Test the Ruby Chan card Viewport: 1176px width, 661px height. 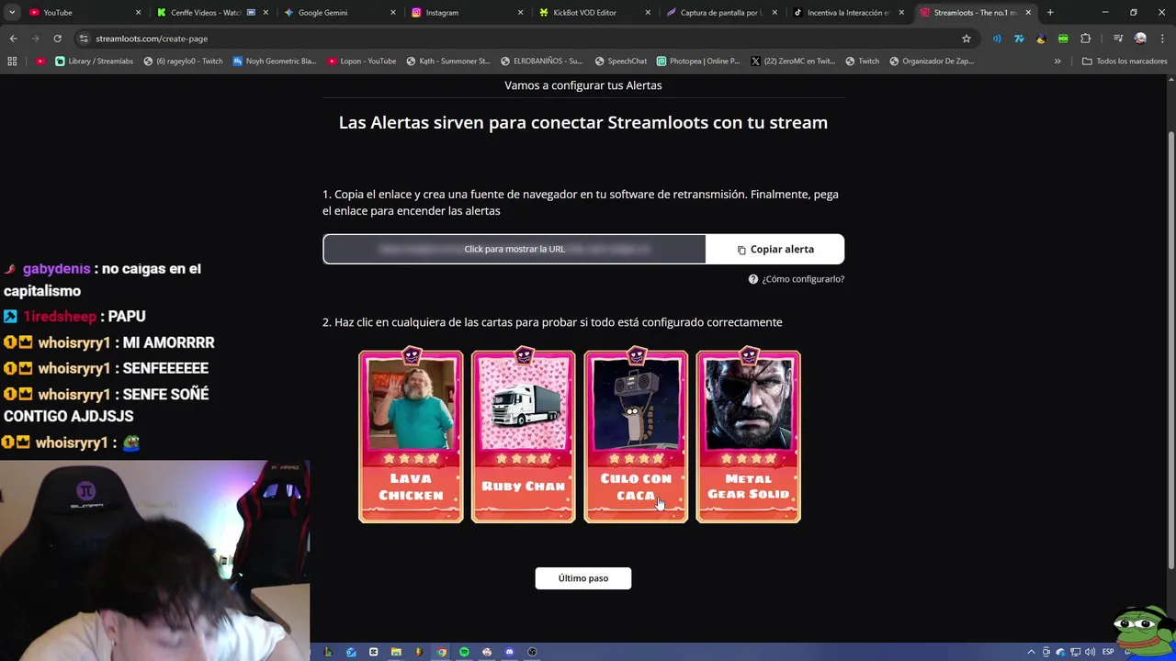tap(523, 436)
